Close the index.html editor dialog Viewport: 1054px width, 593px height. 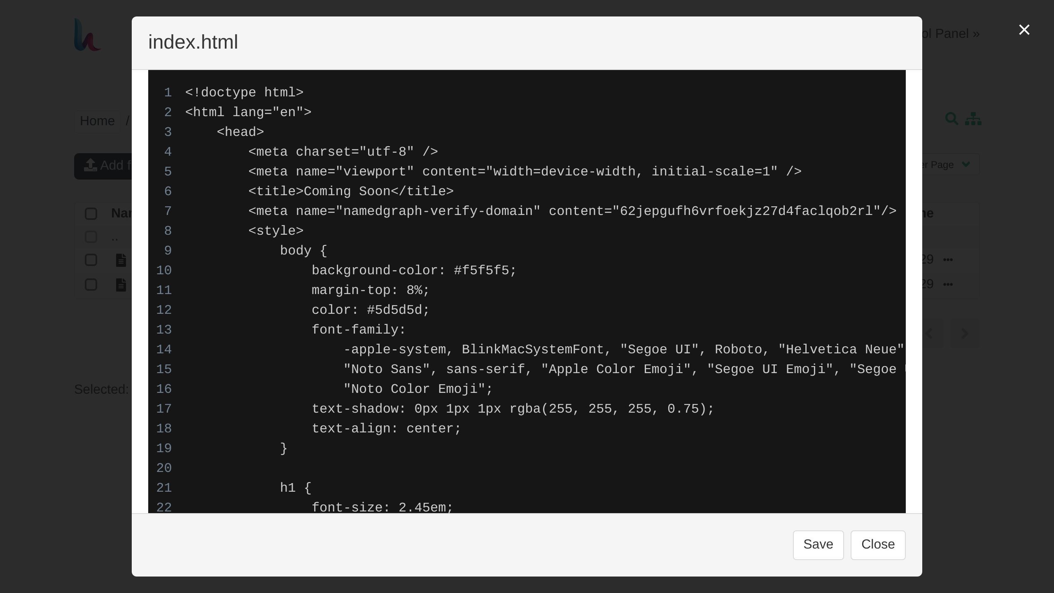pyautogui.click(x=878, y=545)
